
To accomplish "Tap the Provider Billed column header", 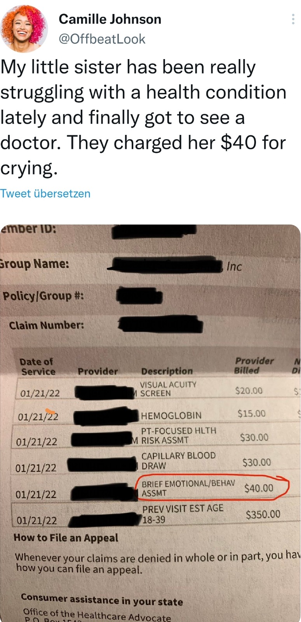I will coord(254,365).
